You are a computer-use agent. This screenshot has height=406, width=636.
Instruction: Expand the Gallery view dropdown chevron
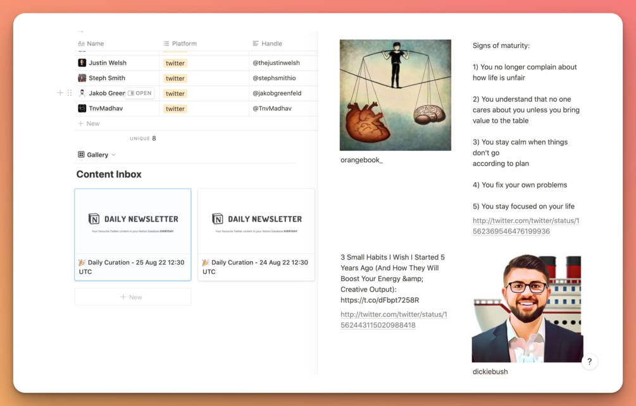click(x=113, y=155)
